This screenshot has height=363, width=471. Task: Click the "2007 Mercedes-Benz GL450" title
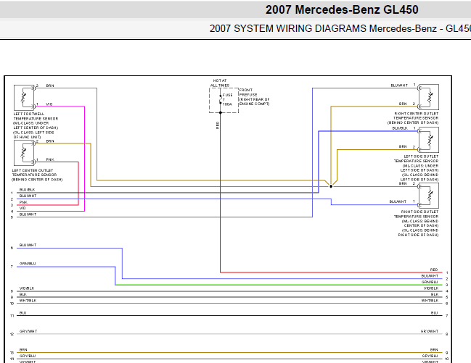point(342,9)
